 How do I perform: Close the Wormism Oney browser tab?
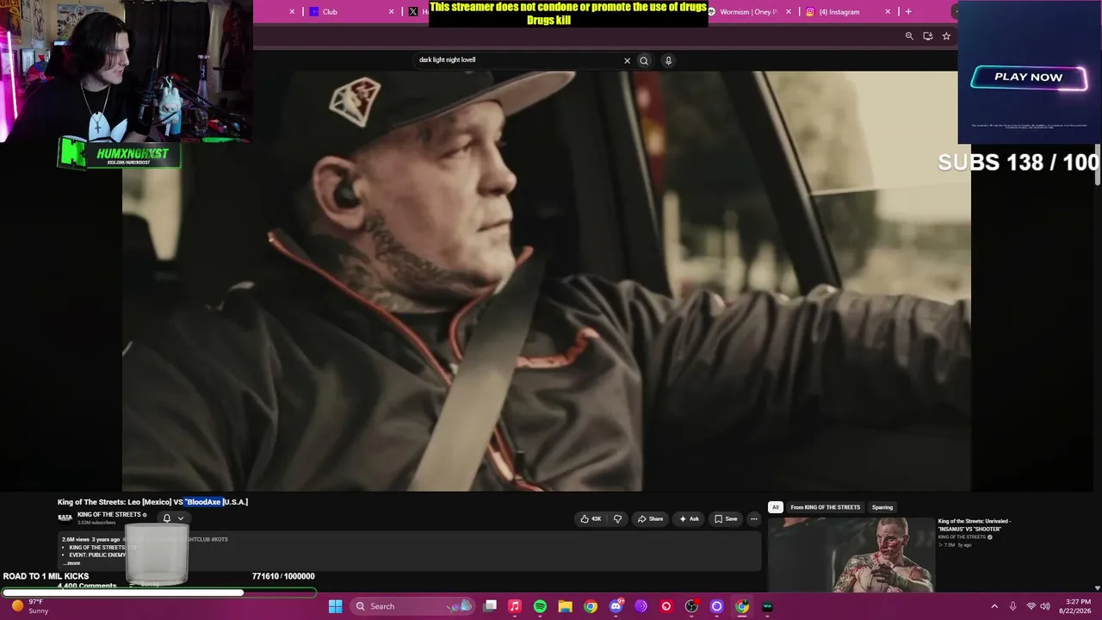click(789, 12)
